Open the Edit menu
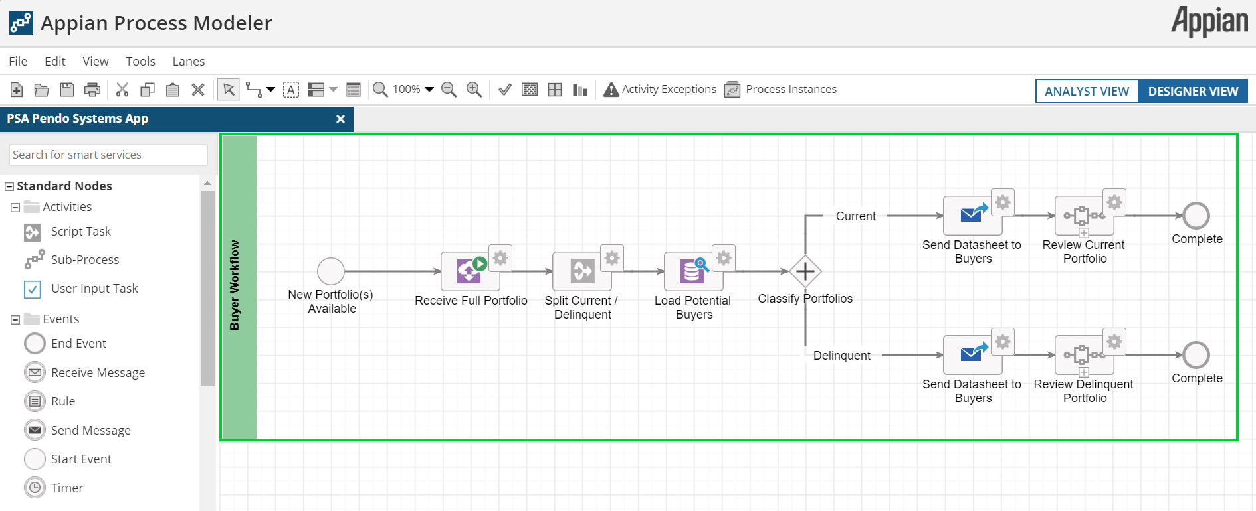 (x=55, y=61)
